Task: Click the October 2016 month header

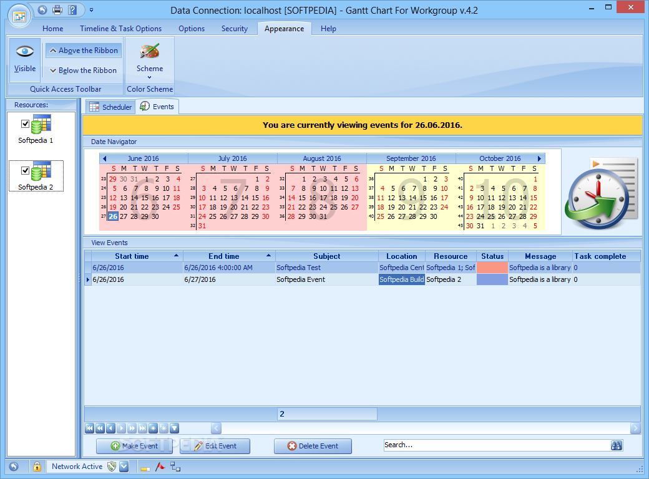Action: [x=500, y=158]
